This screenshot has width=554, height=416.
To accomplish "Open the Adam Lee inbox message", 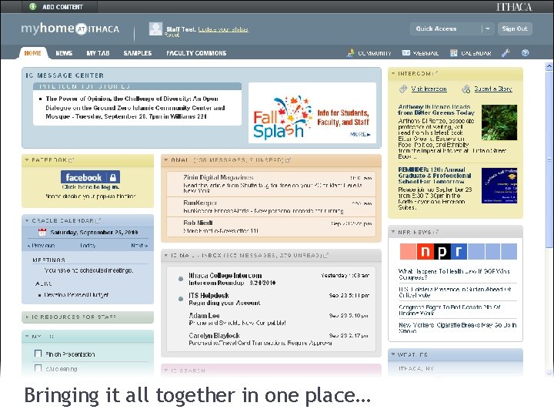I will tap(271, 319).
